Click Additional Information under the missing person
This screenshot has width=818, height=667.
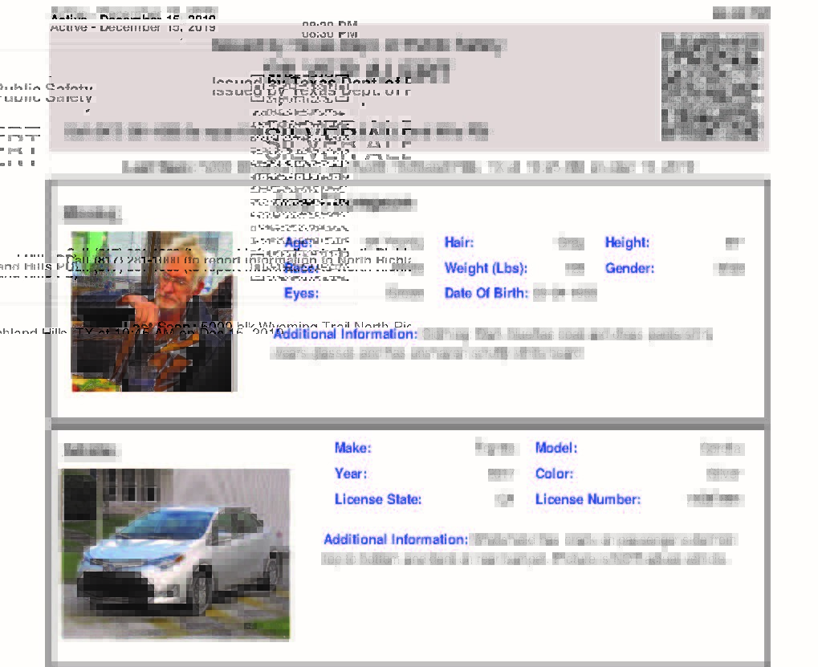point(345,334)
